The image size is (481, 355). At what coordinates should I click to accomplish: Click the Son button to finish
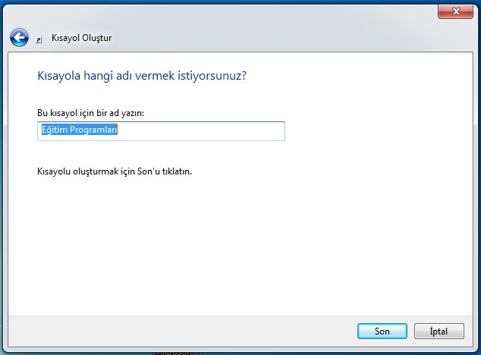point(382,331)
